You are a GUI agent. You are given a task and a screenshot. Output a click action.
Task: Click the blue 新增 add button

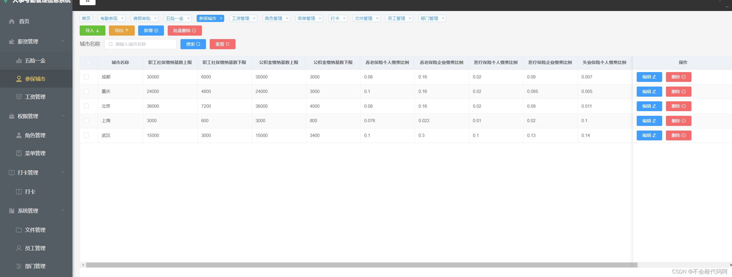[151, 31]
